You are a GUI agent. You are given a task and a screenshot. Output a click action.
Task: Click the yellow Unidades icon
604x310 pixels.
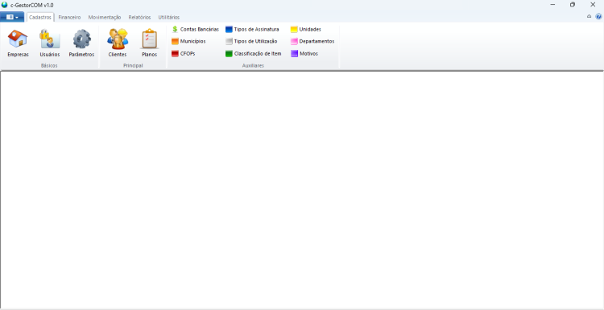(294, 29)
